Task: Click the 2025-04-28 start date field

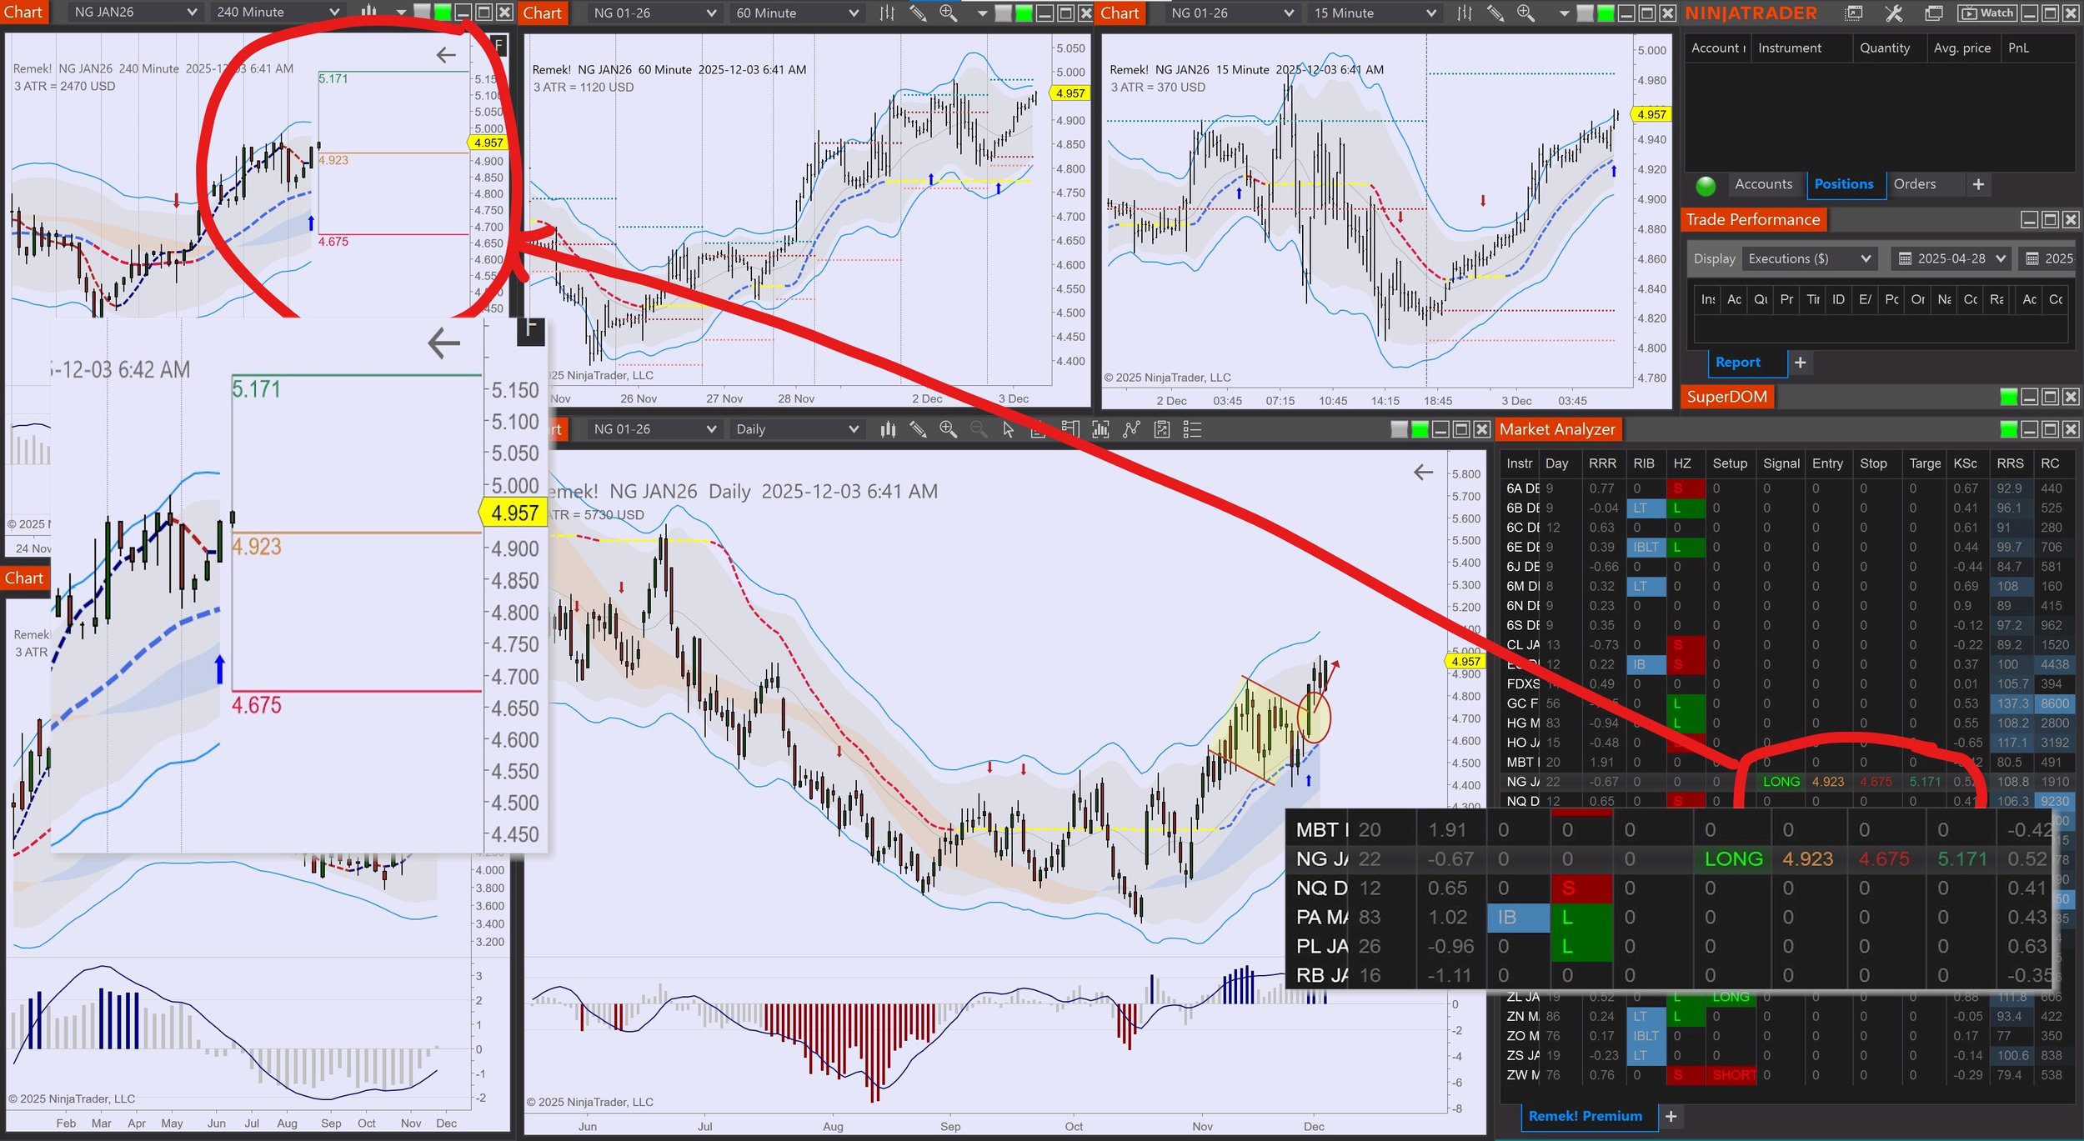Action: tap(1951, 258)
